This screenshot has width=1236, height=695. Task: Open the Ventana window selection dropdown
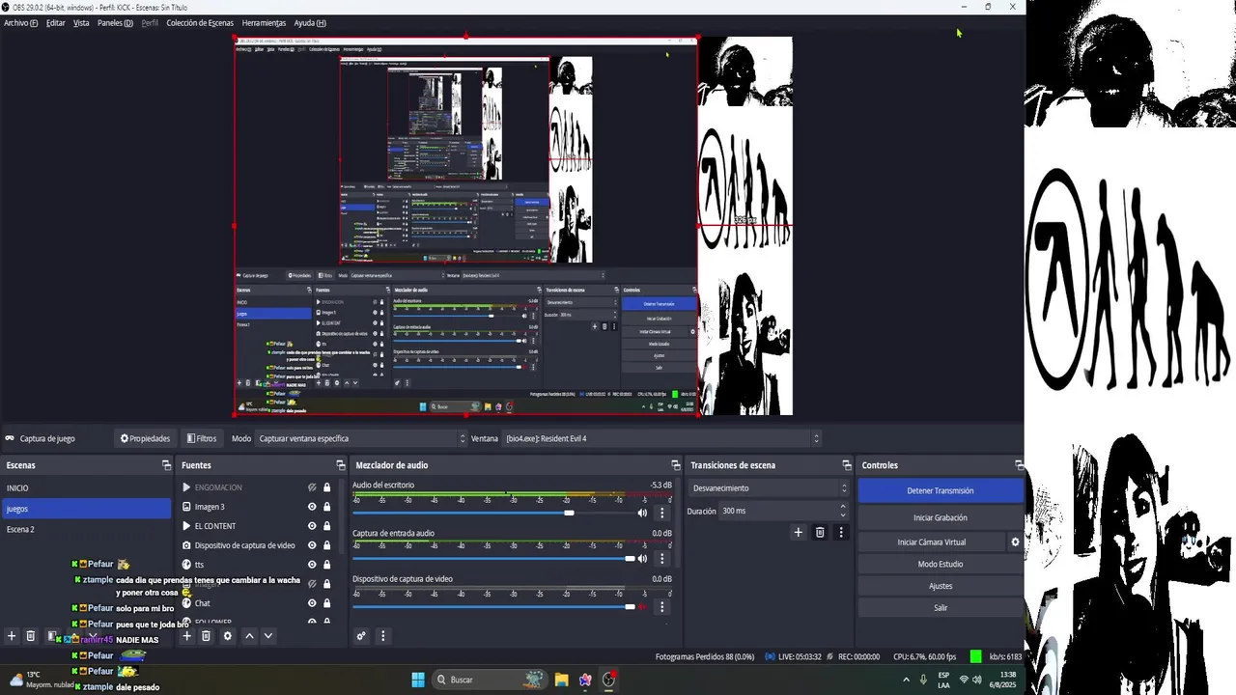[x=661, y=438]
